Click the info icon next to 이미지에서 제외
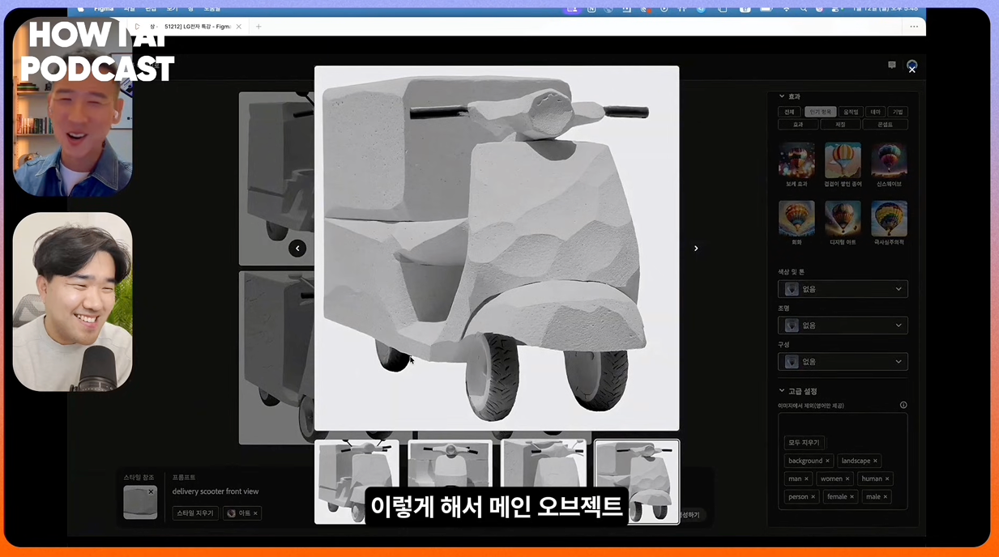The image size is (999, 557). coord(903,405)
